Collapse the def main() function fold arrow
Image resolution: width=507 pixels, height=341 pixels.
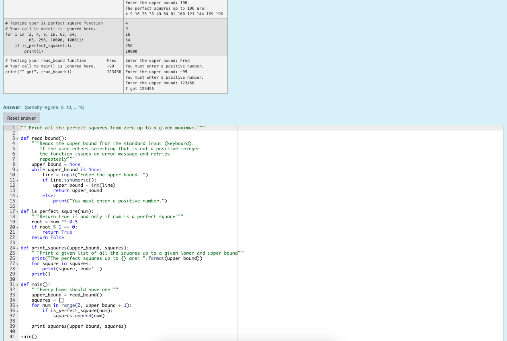(x=17, y=285)
